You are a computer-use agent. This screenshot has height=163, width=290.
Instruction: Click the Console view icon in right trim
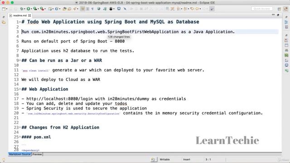[286, 65]
